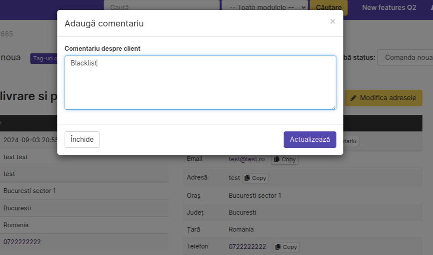Open the test@test.ro email link

click(x=246, y=159)
